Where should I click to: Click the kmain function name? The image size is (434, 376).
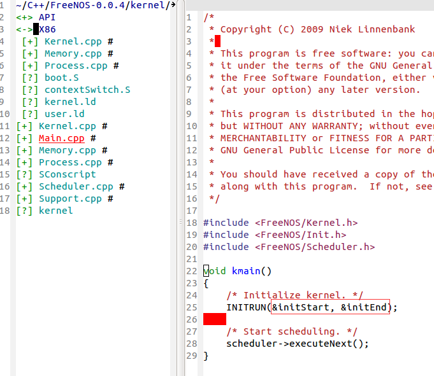click(x=246, y=271)
